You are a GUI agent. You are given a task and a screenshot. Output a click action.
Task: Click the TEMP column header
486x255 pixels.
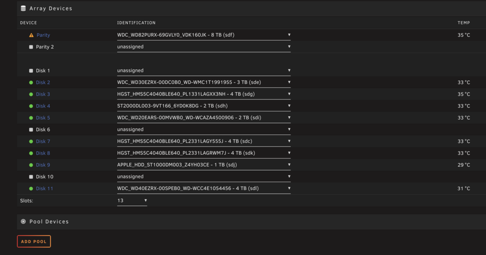point(464,23)
